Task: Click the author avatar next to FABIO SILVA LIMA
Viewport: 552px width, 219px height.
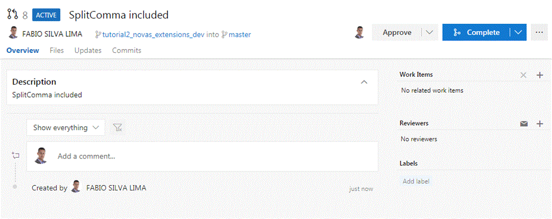Action: tap(13, 33)
